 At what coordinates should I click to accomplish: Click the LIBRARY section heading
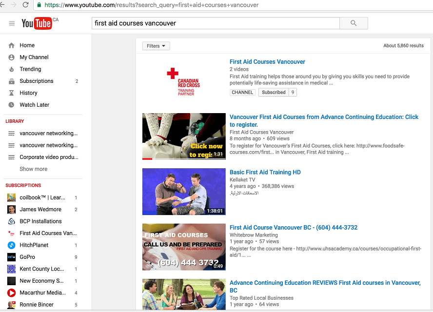[15, 121]
